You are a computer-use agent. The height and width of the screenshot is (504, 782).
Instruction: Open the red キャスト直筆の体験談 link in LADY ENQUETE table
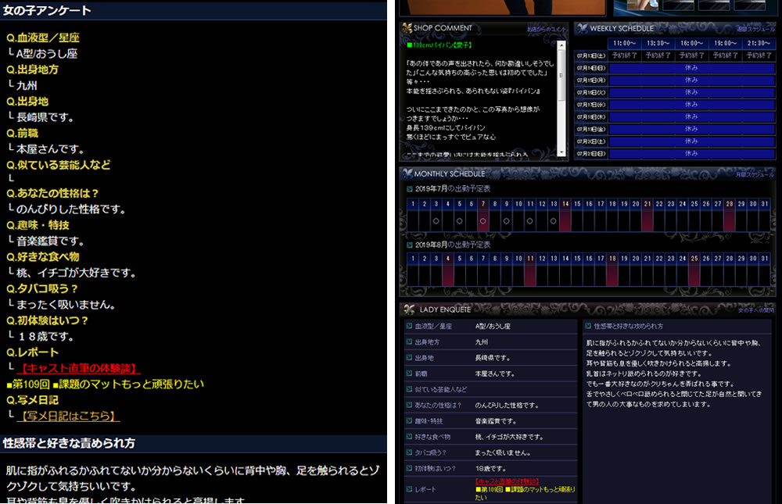point(508,481)
